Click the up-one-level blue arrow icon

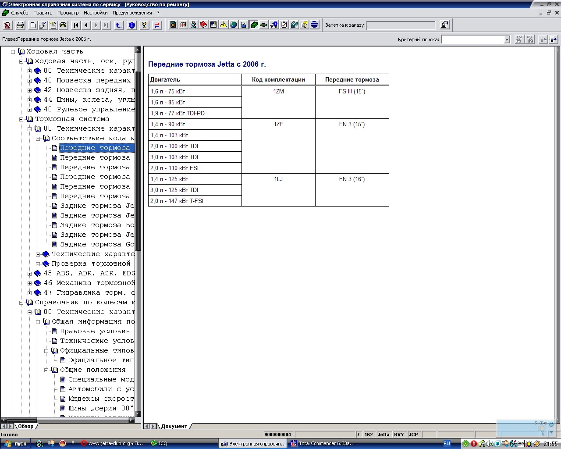click(x=119, y=25)
